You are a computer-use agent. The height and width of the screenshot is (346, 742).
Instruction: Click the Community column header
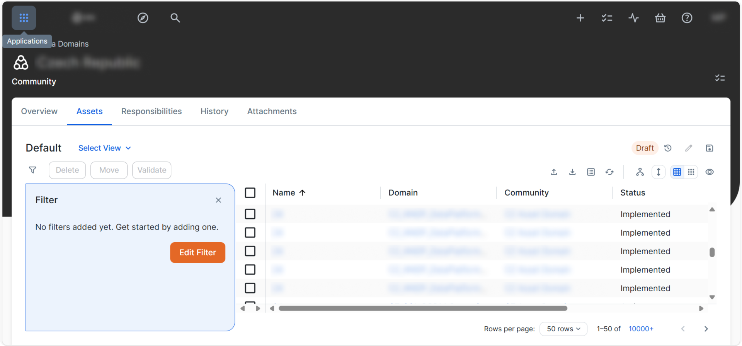click(526, 193)
